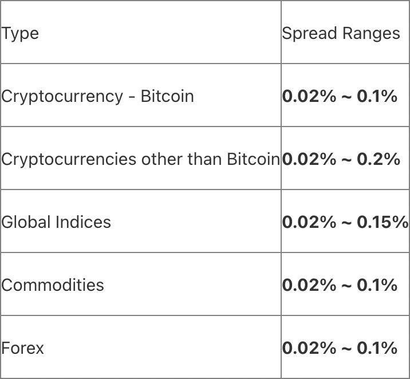Click the word "Ranges" in the header
This screenshot has width=410, height=379.
point(371,33)
